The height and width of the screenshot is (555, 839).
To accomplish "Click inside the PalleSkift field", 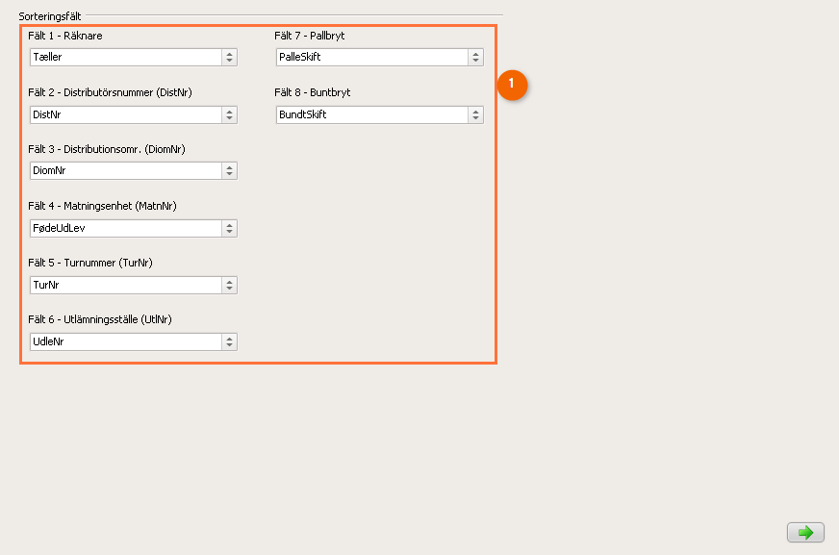I will tap(372, 57).
